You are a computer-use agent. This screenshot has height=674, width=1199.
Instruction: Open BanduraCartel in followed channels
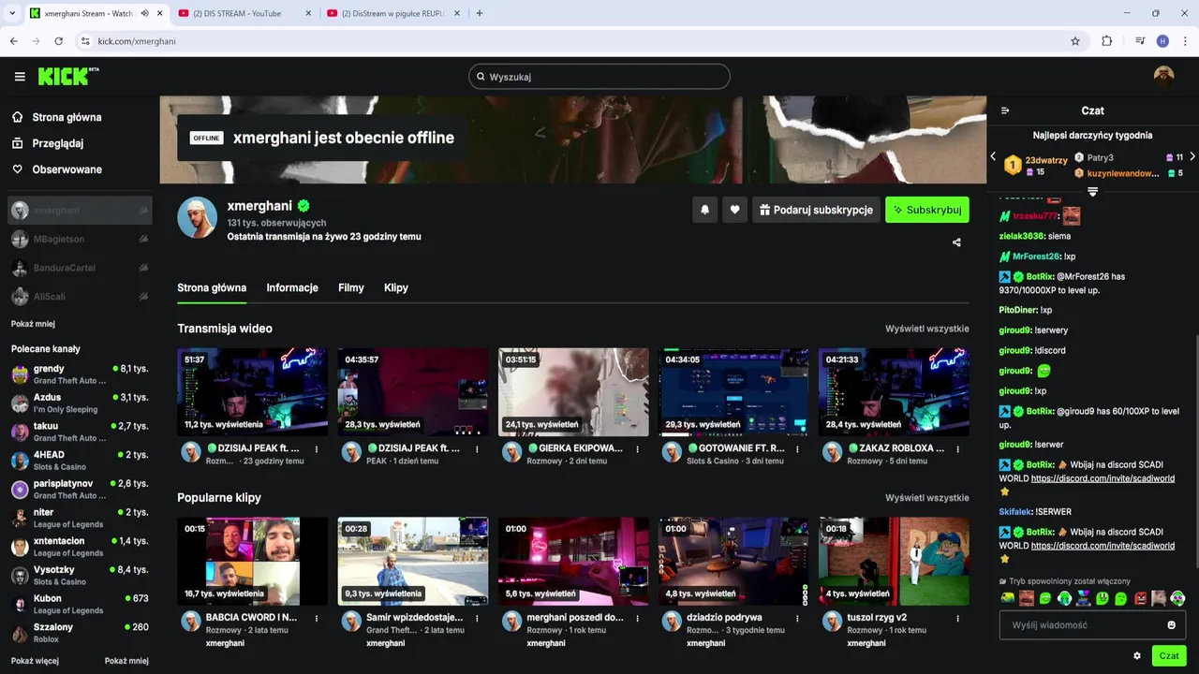point(80,268)
